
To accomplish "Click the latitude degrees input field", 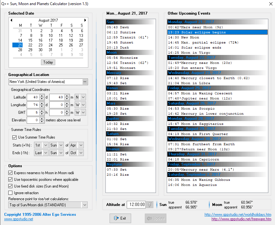I will point(33,97).
